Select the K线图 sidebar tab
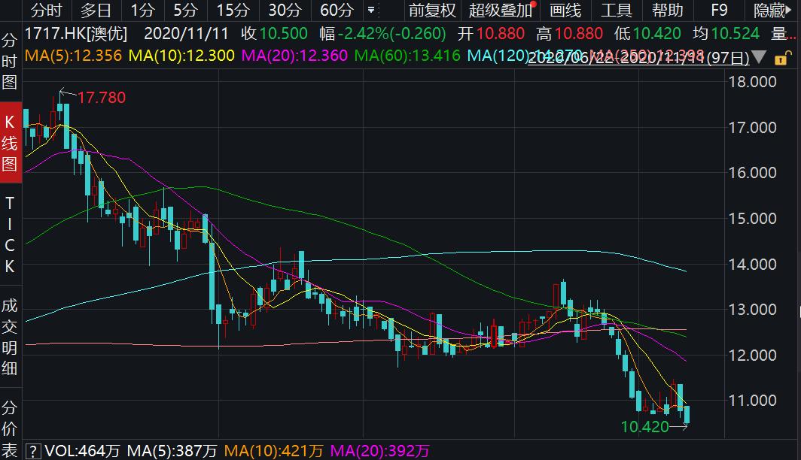801x460 pixels. [11, 143]
